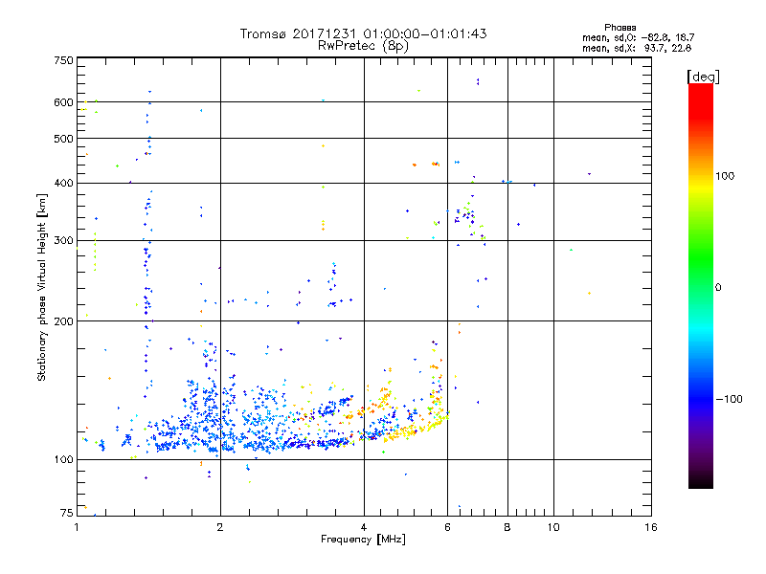Click the y-axis tick label '200'

[63, 321]
